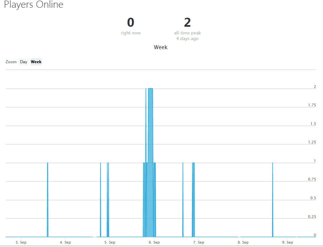Click the '6. Sep' axis label
The image size is (323, 247).
point(154,242)
